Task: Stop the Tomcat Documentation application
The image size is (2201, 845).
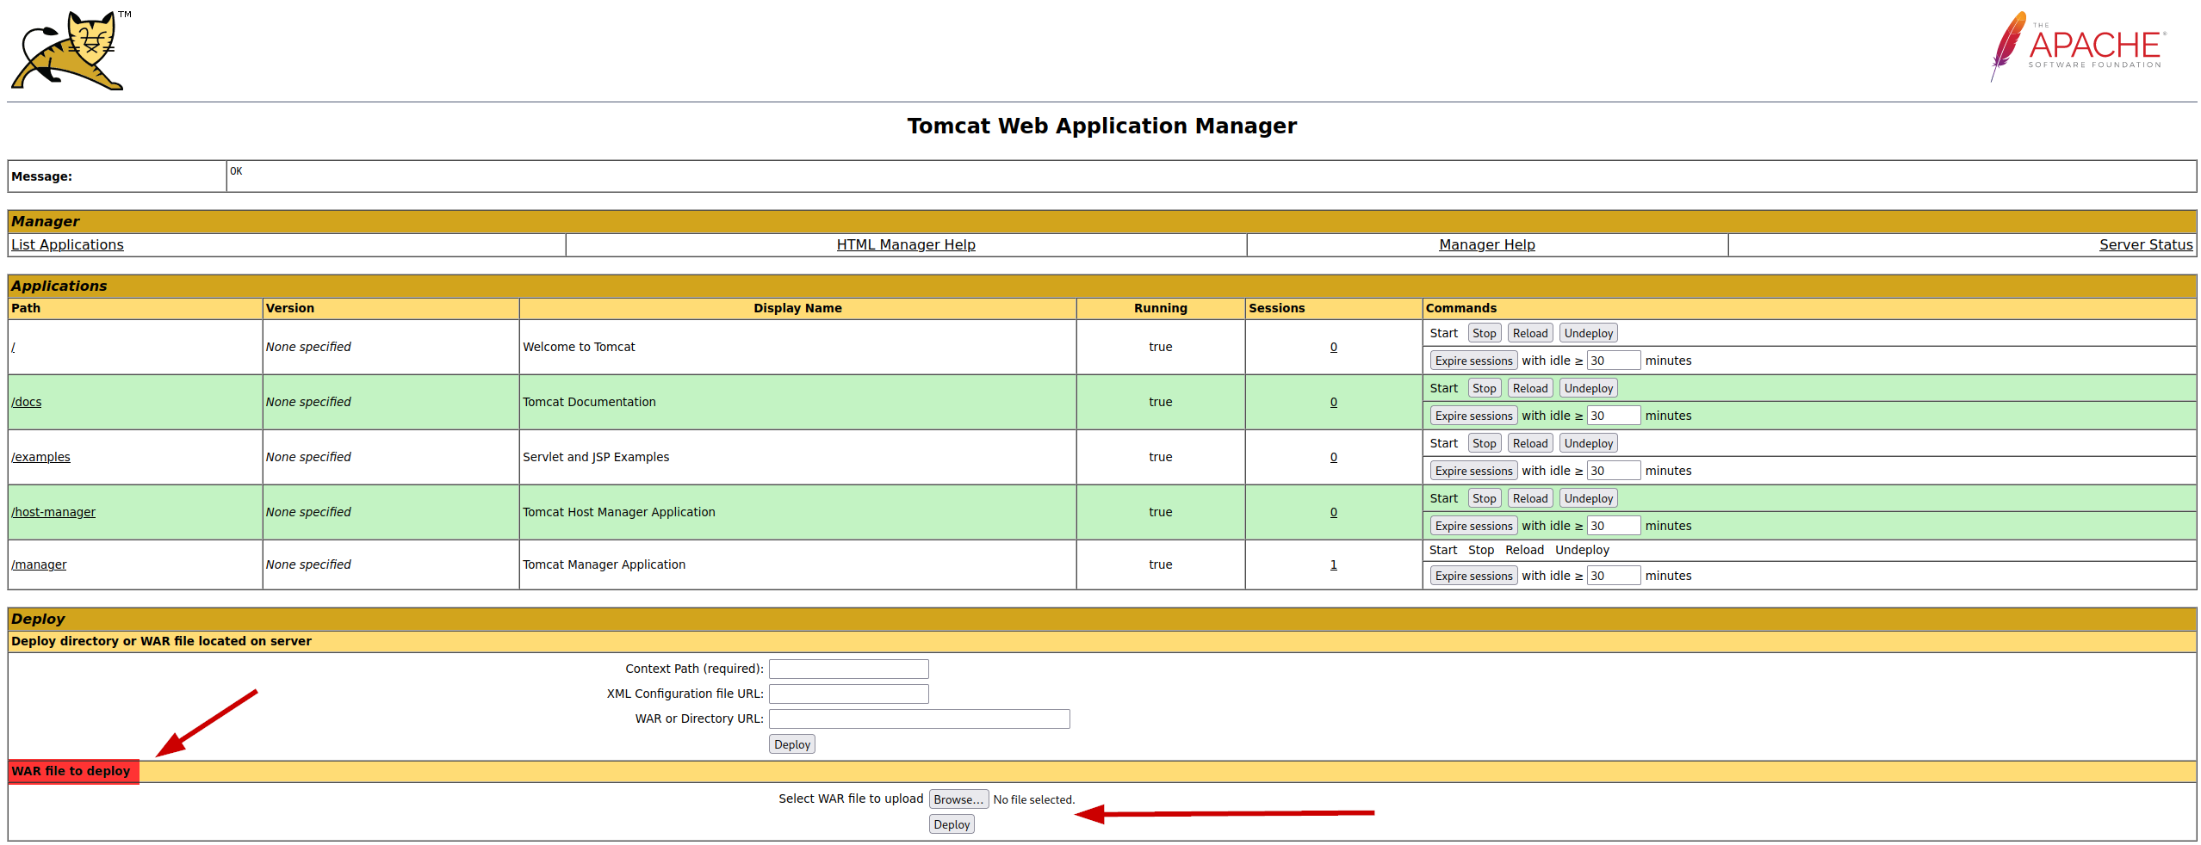Action: 1485,388
